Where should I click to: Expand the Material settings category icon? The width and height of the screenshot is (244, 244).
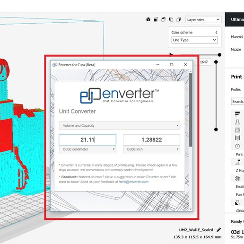tap(237, 138)
